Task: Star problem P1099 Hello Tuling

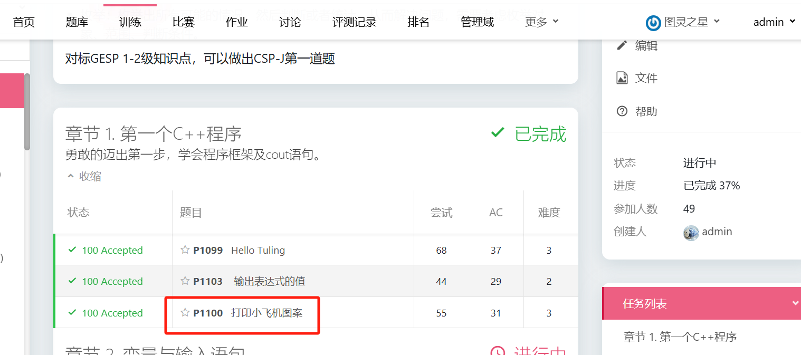Action: pyautogui.click(x=185, y=250)
